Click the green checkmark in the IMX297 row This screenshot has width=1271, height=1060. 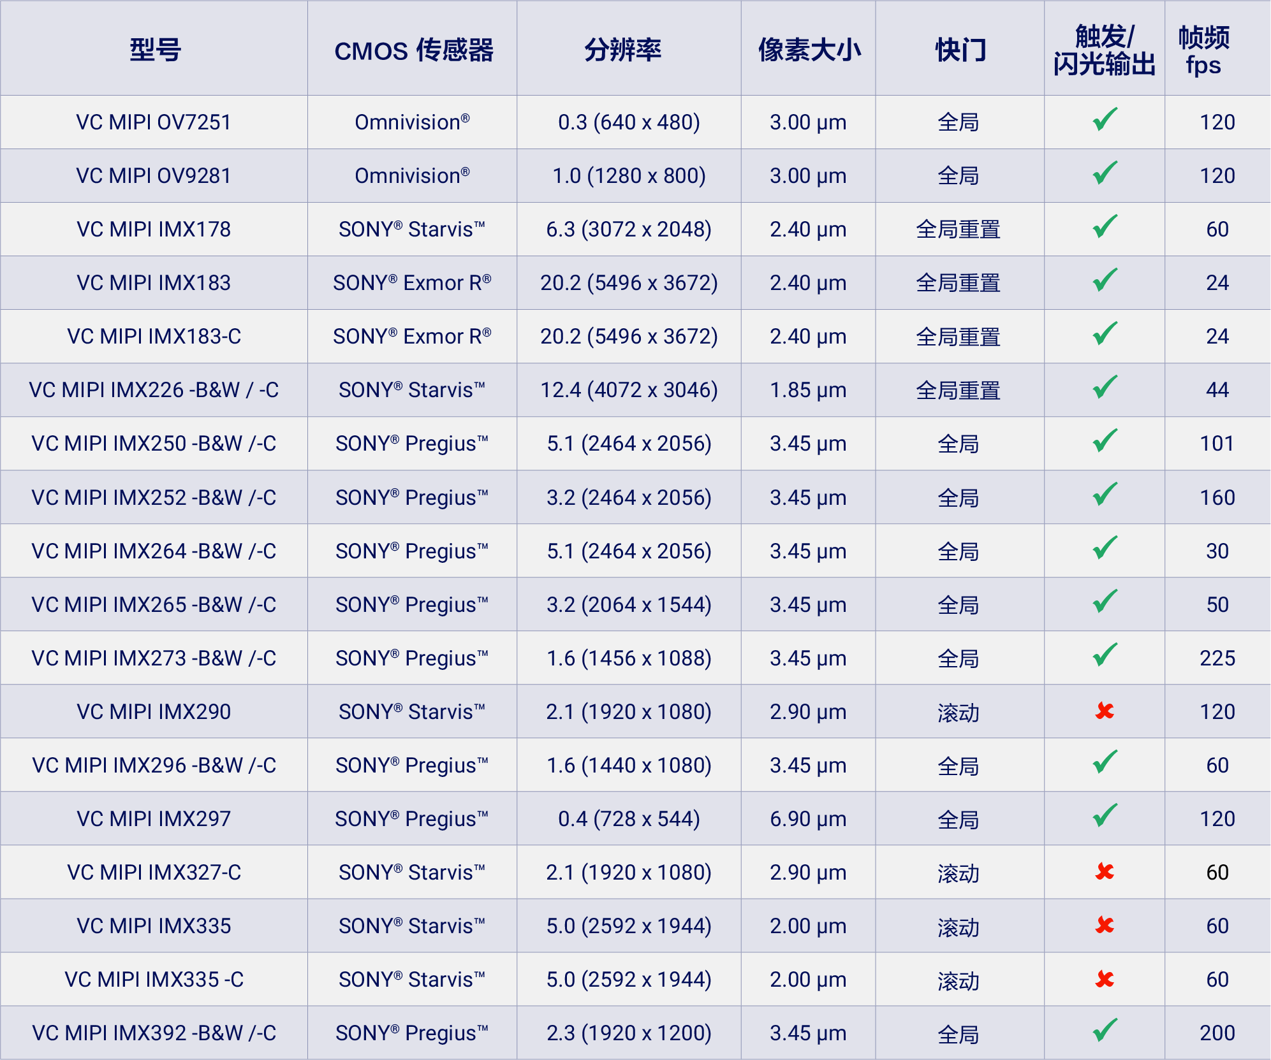point(1105,815)
